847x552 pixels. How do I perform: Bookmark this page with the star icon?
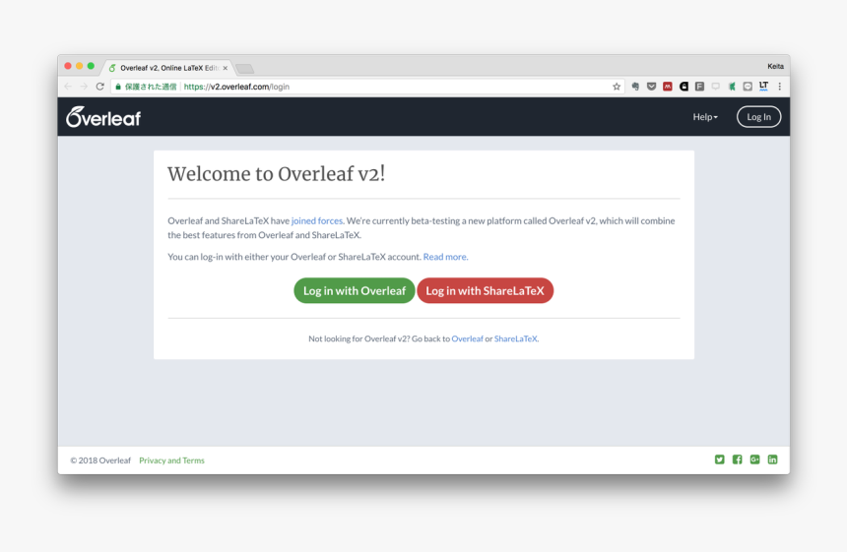click(x=617, y=87)
